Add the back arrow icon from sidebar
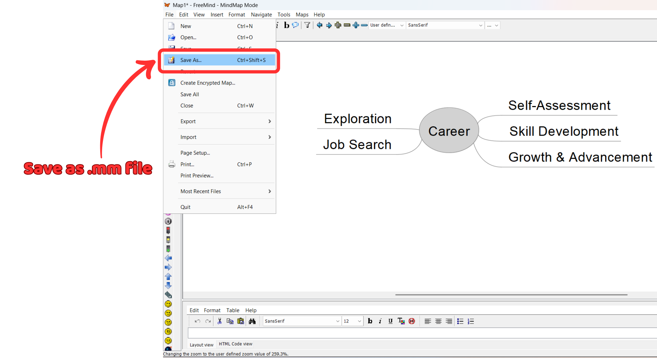This screenshot has height=358, width=657. tap(168, 258)
